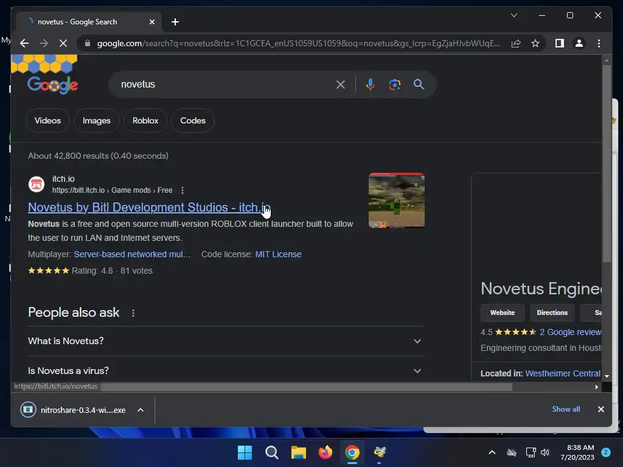Expand the 'Is Novetus a virus?' question
The width and height of the screenshot is (623, 467).
(x=226, y=370)
